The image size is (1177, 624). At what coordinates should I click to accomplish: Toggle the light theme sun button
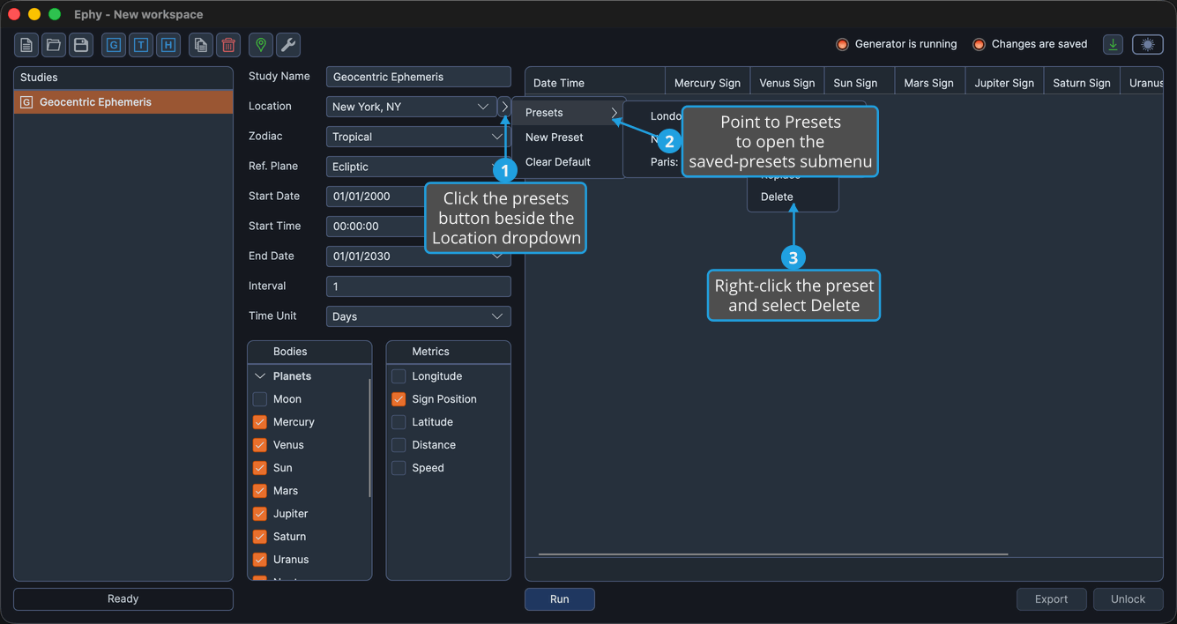1148,44
